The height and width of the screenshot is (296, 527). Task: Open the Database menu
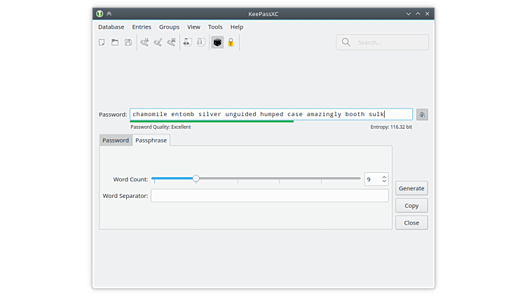click(111, 27)
